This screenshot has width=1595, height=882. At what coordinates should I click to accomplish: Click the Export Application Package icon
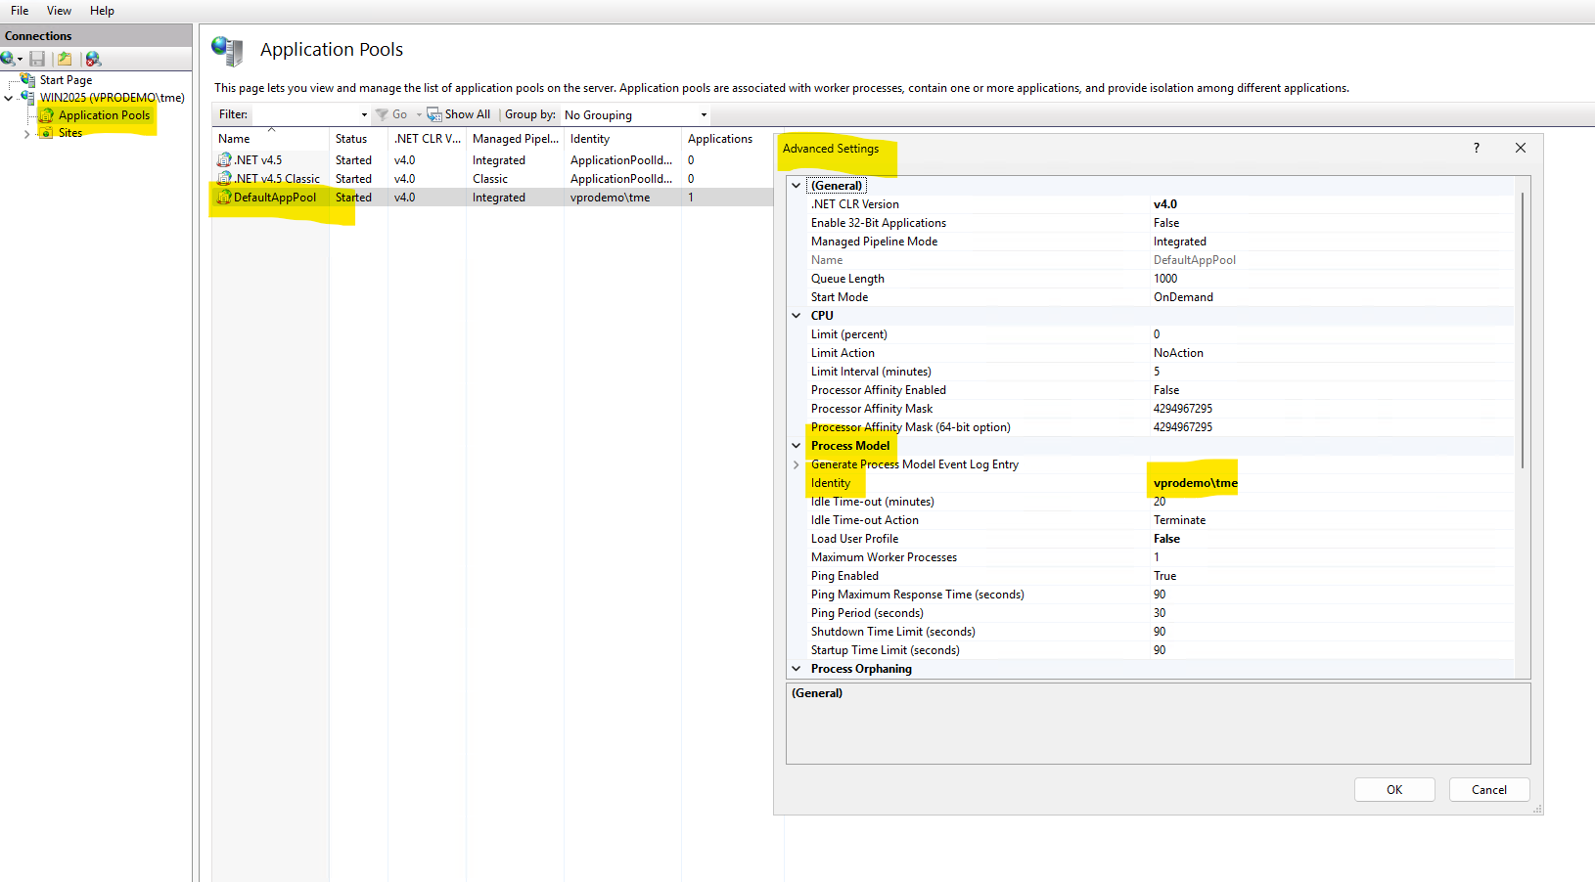(x=64, y=59)
